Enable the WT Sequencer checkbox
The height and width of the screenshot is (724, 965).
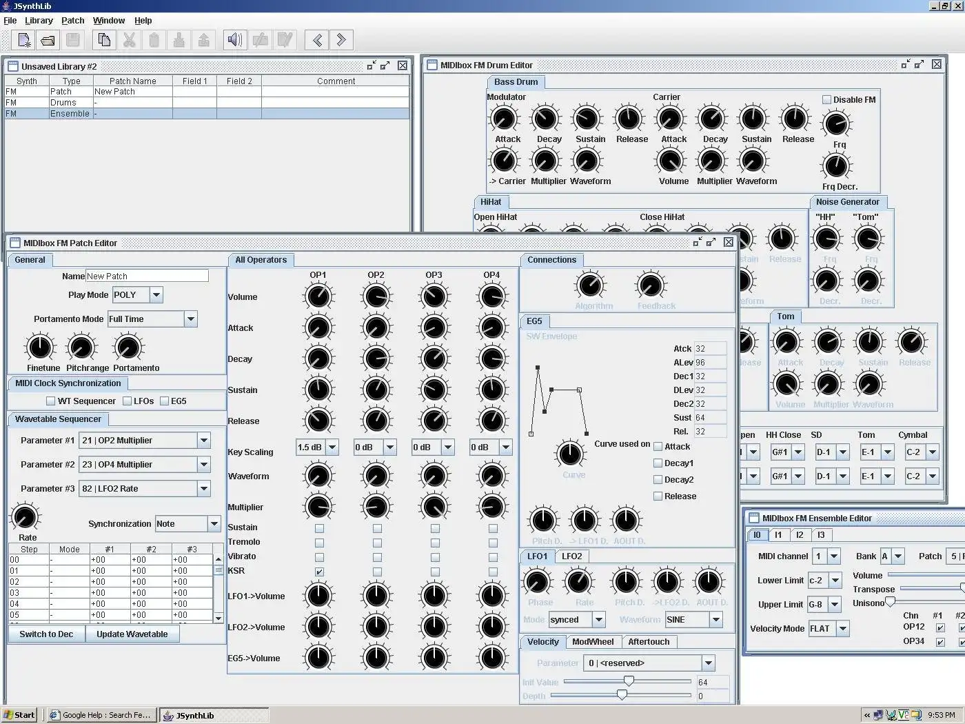coord(50,401)
